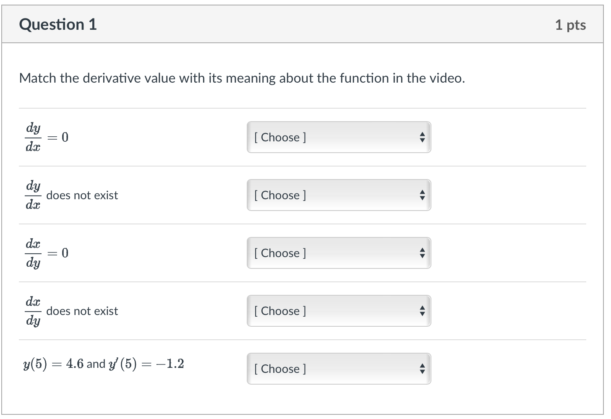Click the y(5) = 4.6 and y'(5) = -1.2 expression
This screenshot has width=611, height=419.
coord(104,364)
